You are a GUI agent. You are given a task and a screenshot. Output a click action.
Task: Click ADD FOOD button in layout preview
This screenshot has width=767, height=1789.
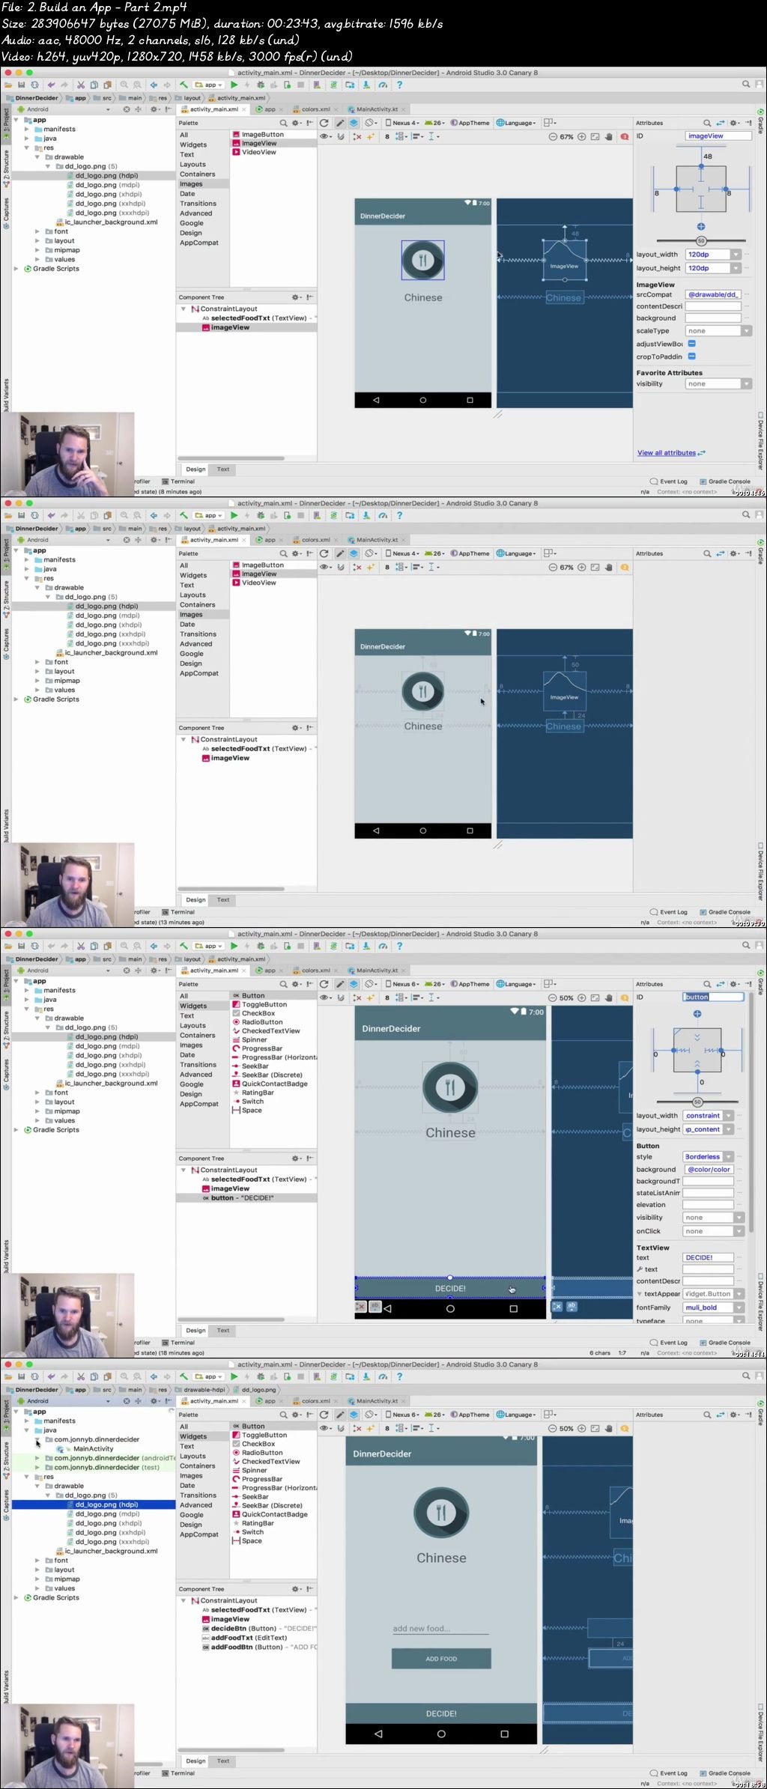tap(441, 1659)
